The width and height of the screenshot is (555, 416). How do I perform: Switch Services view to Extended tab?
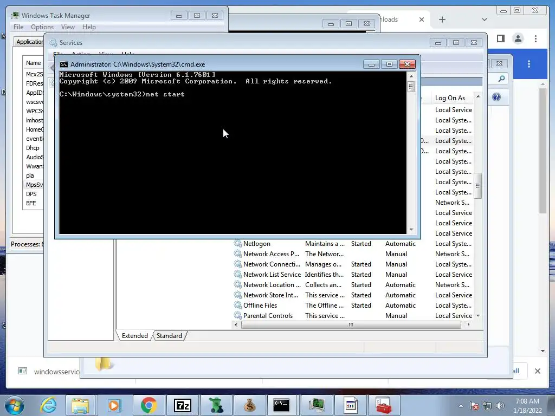tap(134, 336)
